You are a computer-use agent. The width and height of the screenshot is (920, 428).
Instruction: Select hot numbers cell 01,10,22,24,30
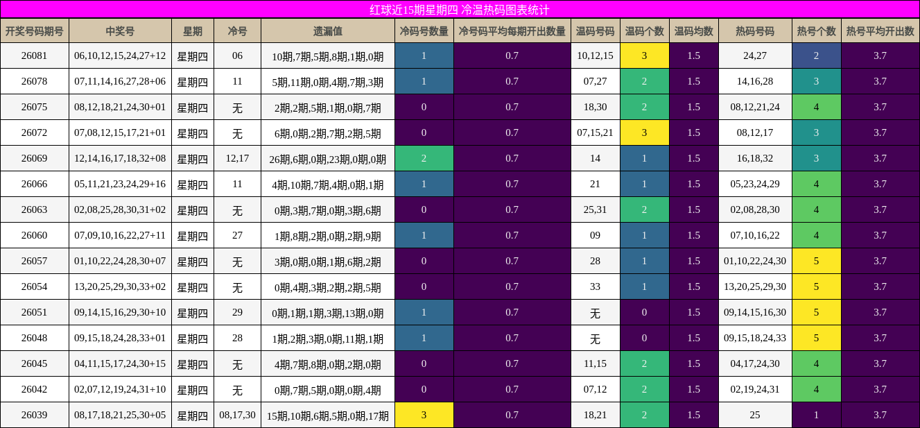[x=756, y=261]
